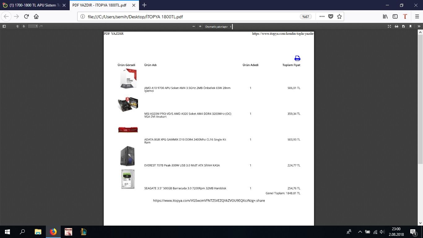Expand PDF viewer tools menu
The height and width of the screenshot is (238, 423).
pos(419,26)
